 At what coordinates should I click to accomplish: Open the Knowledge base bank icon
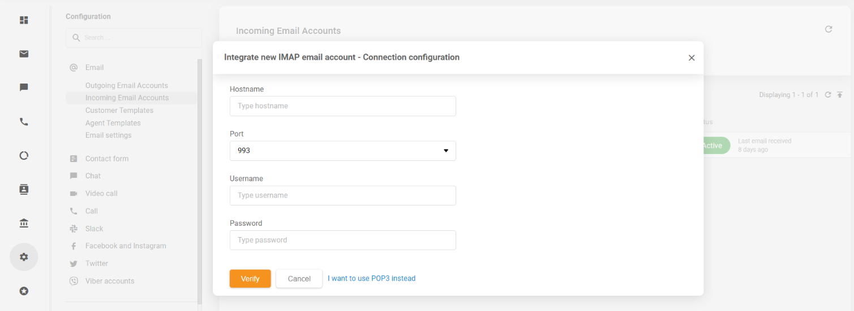coord(24,224)
